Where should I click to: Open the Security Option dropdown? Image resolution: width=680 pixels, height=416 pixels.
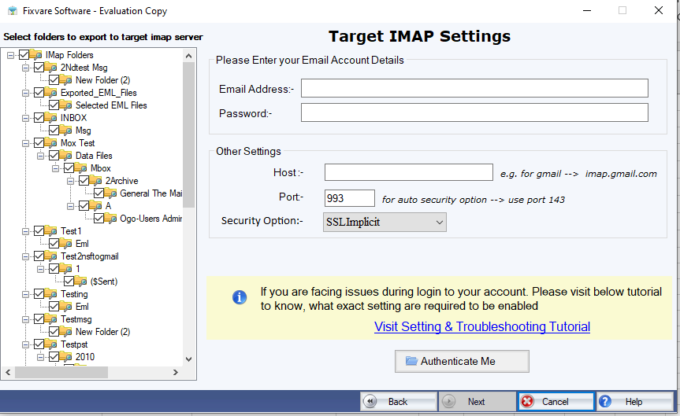pos(385,222)
